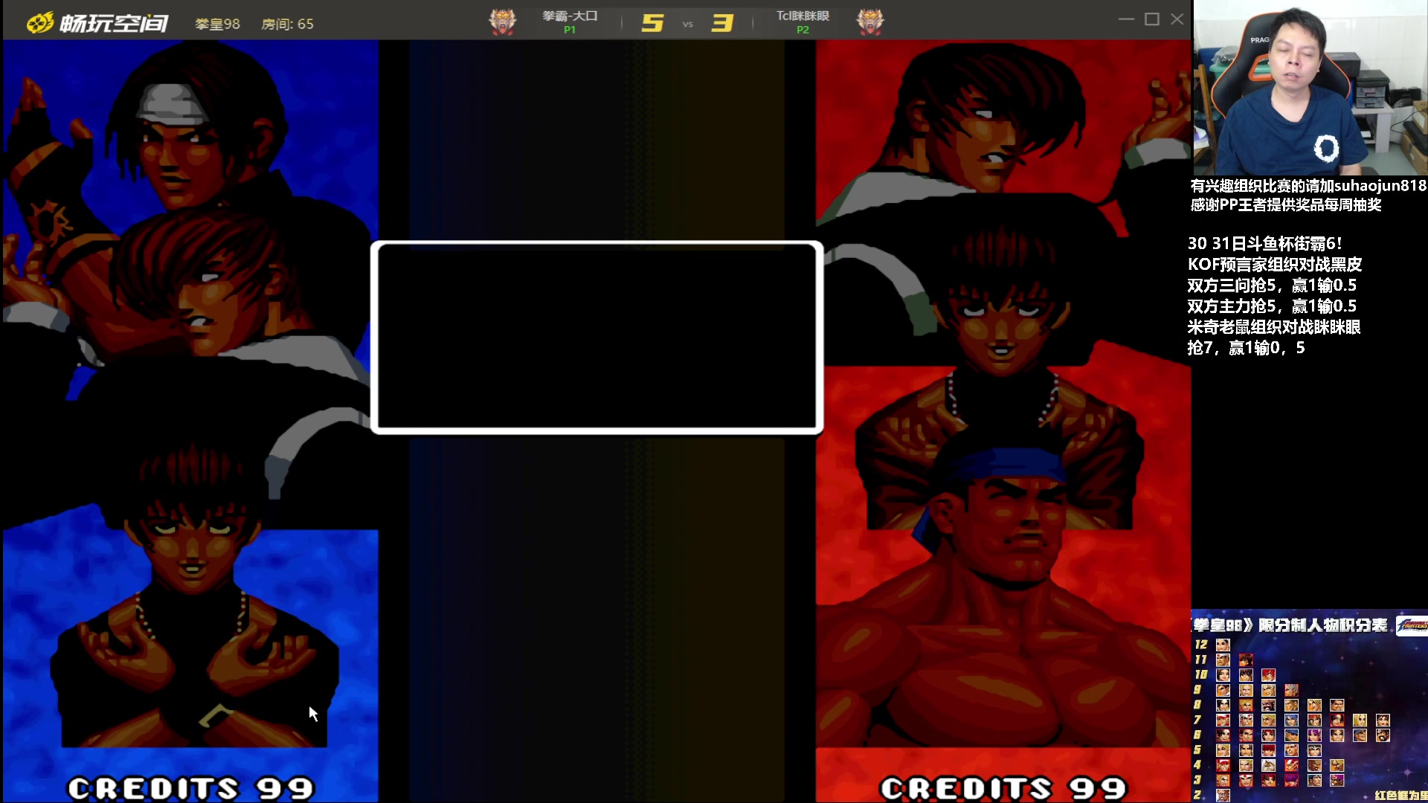
Task: Click the last character icon in row 7
Action: pos(1383,720)
